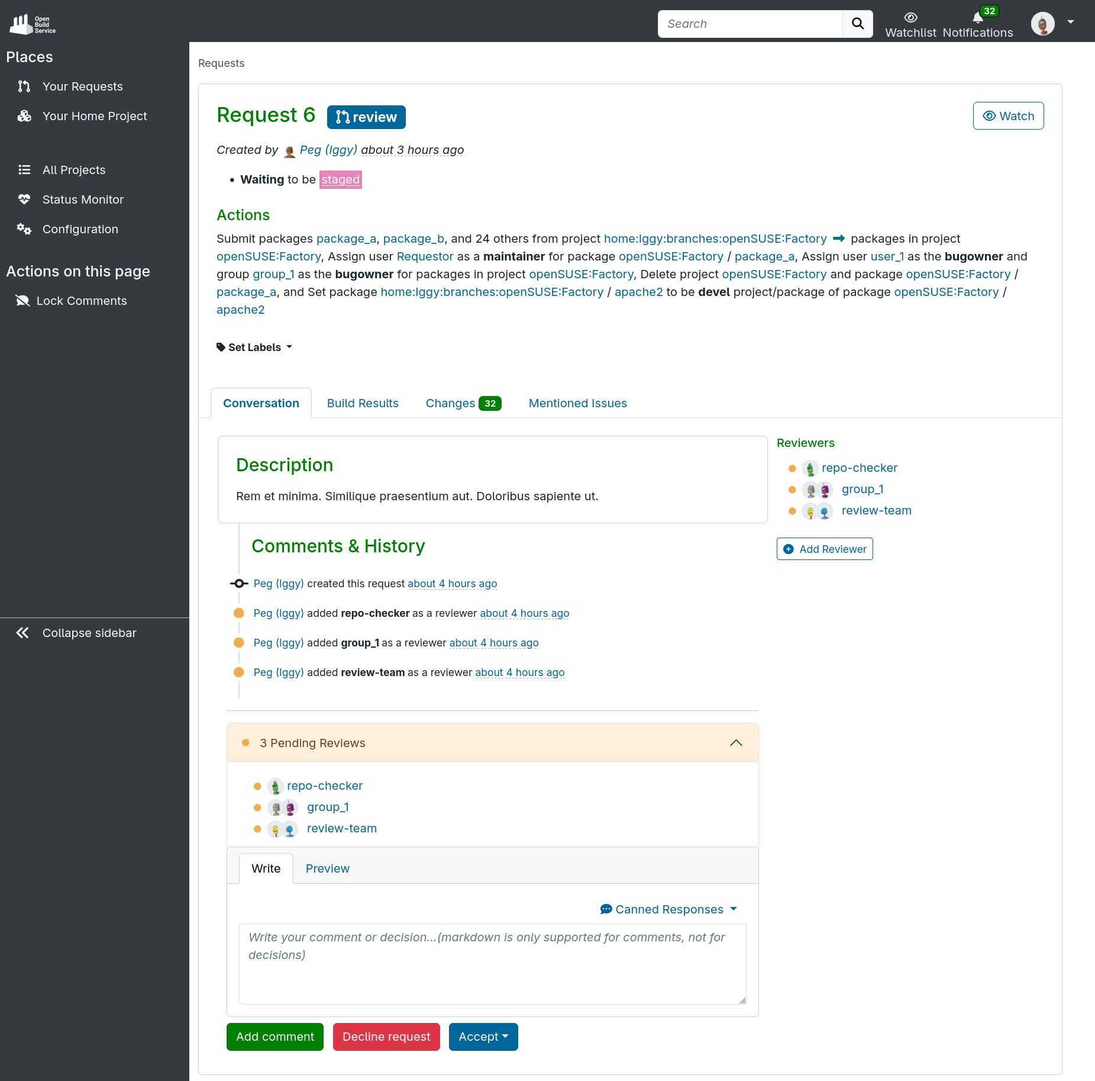Switch to the Preview tab

pyautogui.click(x=327, y=868)
